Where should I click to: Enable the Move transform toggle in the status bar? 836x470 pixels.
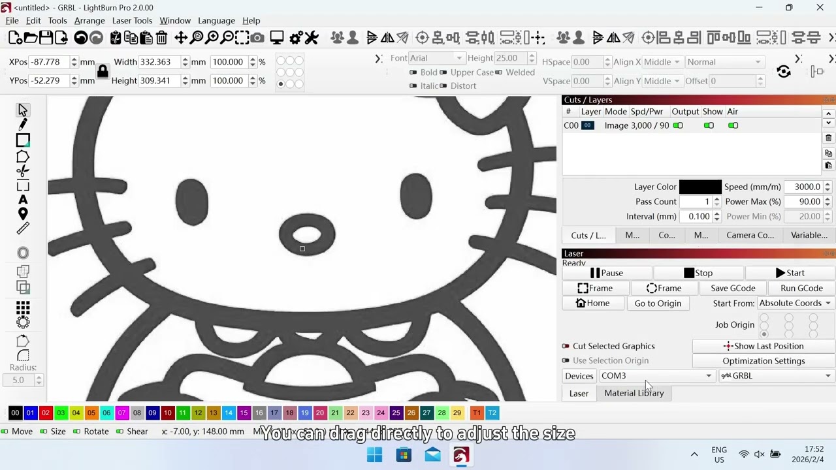click(x=5, y=431)
